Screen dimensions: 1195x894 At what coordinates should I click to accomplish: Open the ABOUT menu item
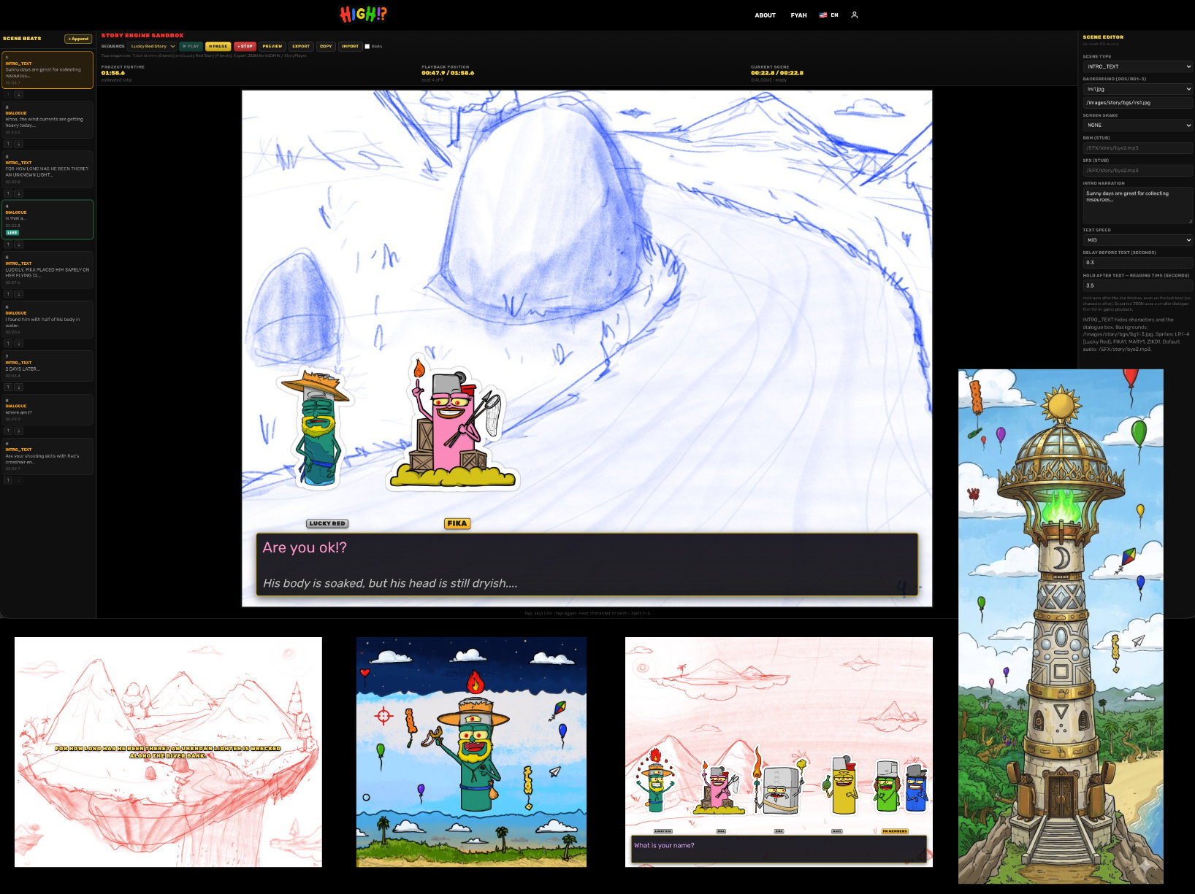[765, 15]
